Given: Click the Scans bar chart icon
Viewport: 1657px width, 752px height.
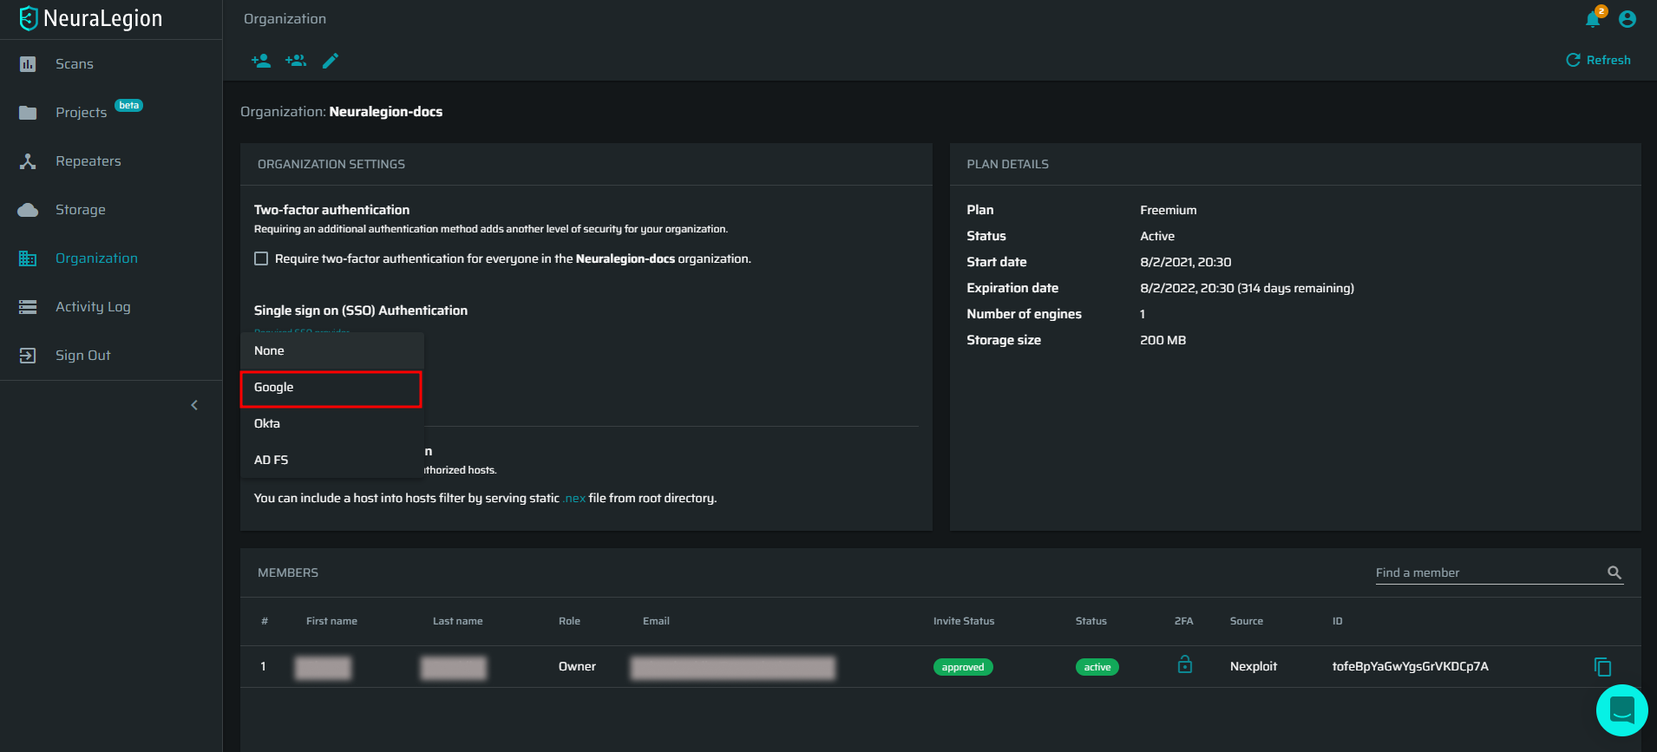Looking at the screenshot, I should tap(28, 64).
